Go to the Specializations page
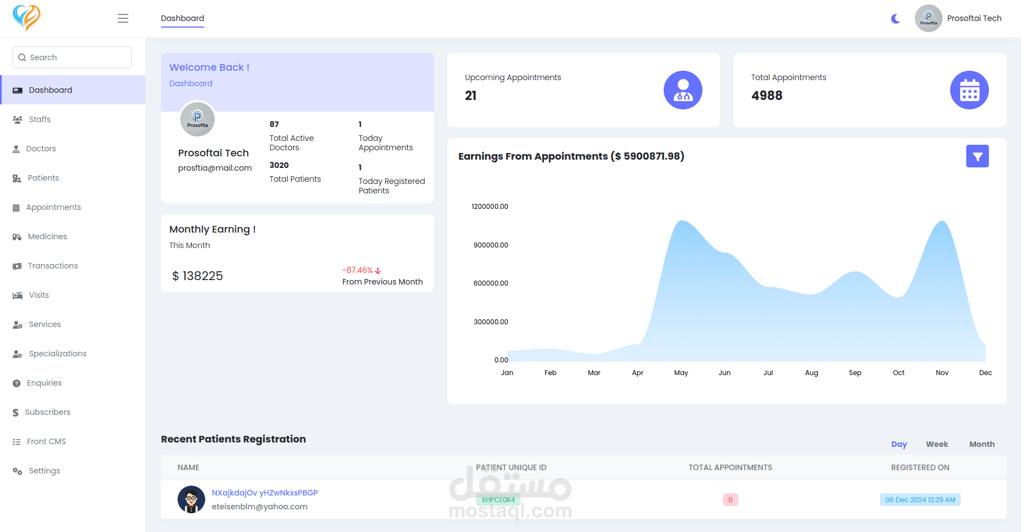 [73, 354]
